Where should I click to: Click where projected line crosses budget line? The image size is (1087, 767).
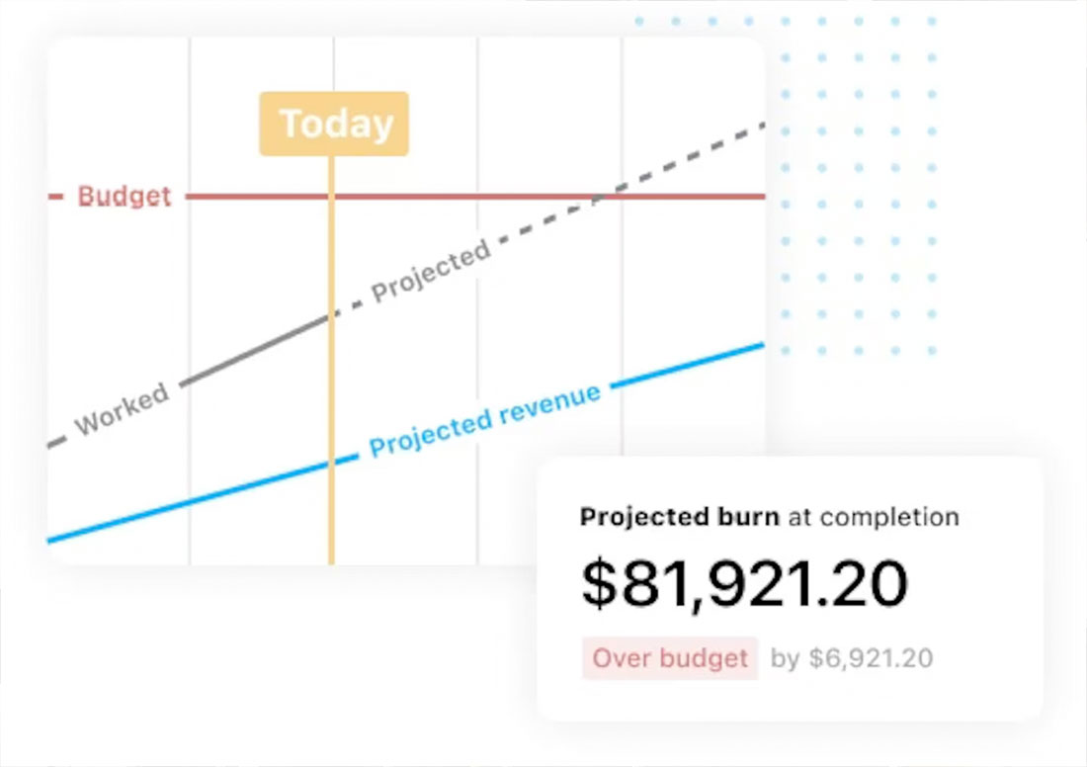599,197
